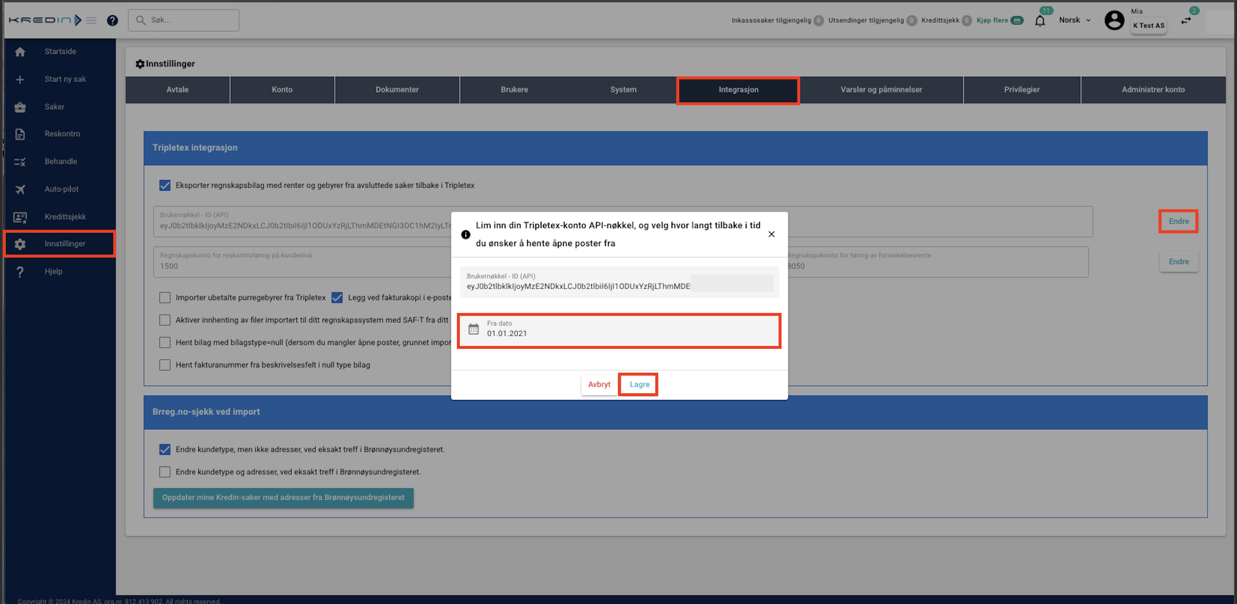Select the Behandle checklist icon

coord(20,162)
